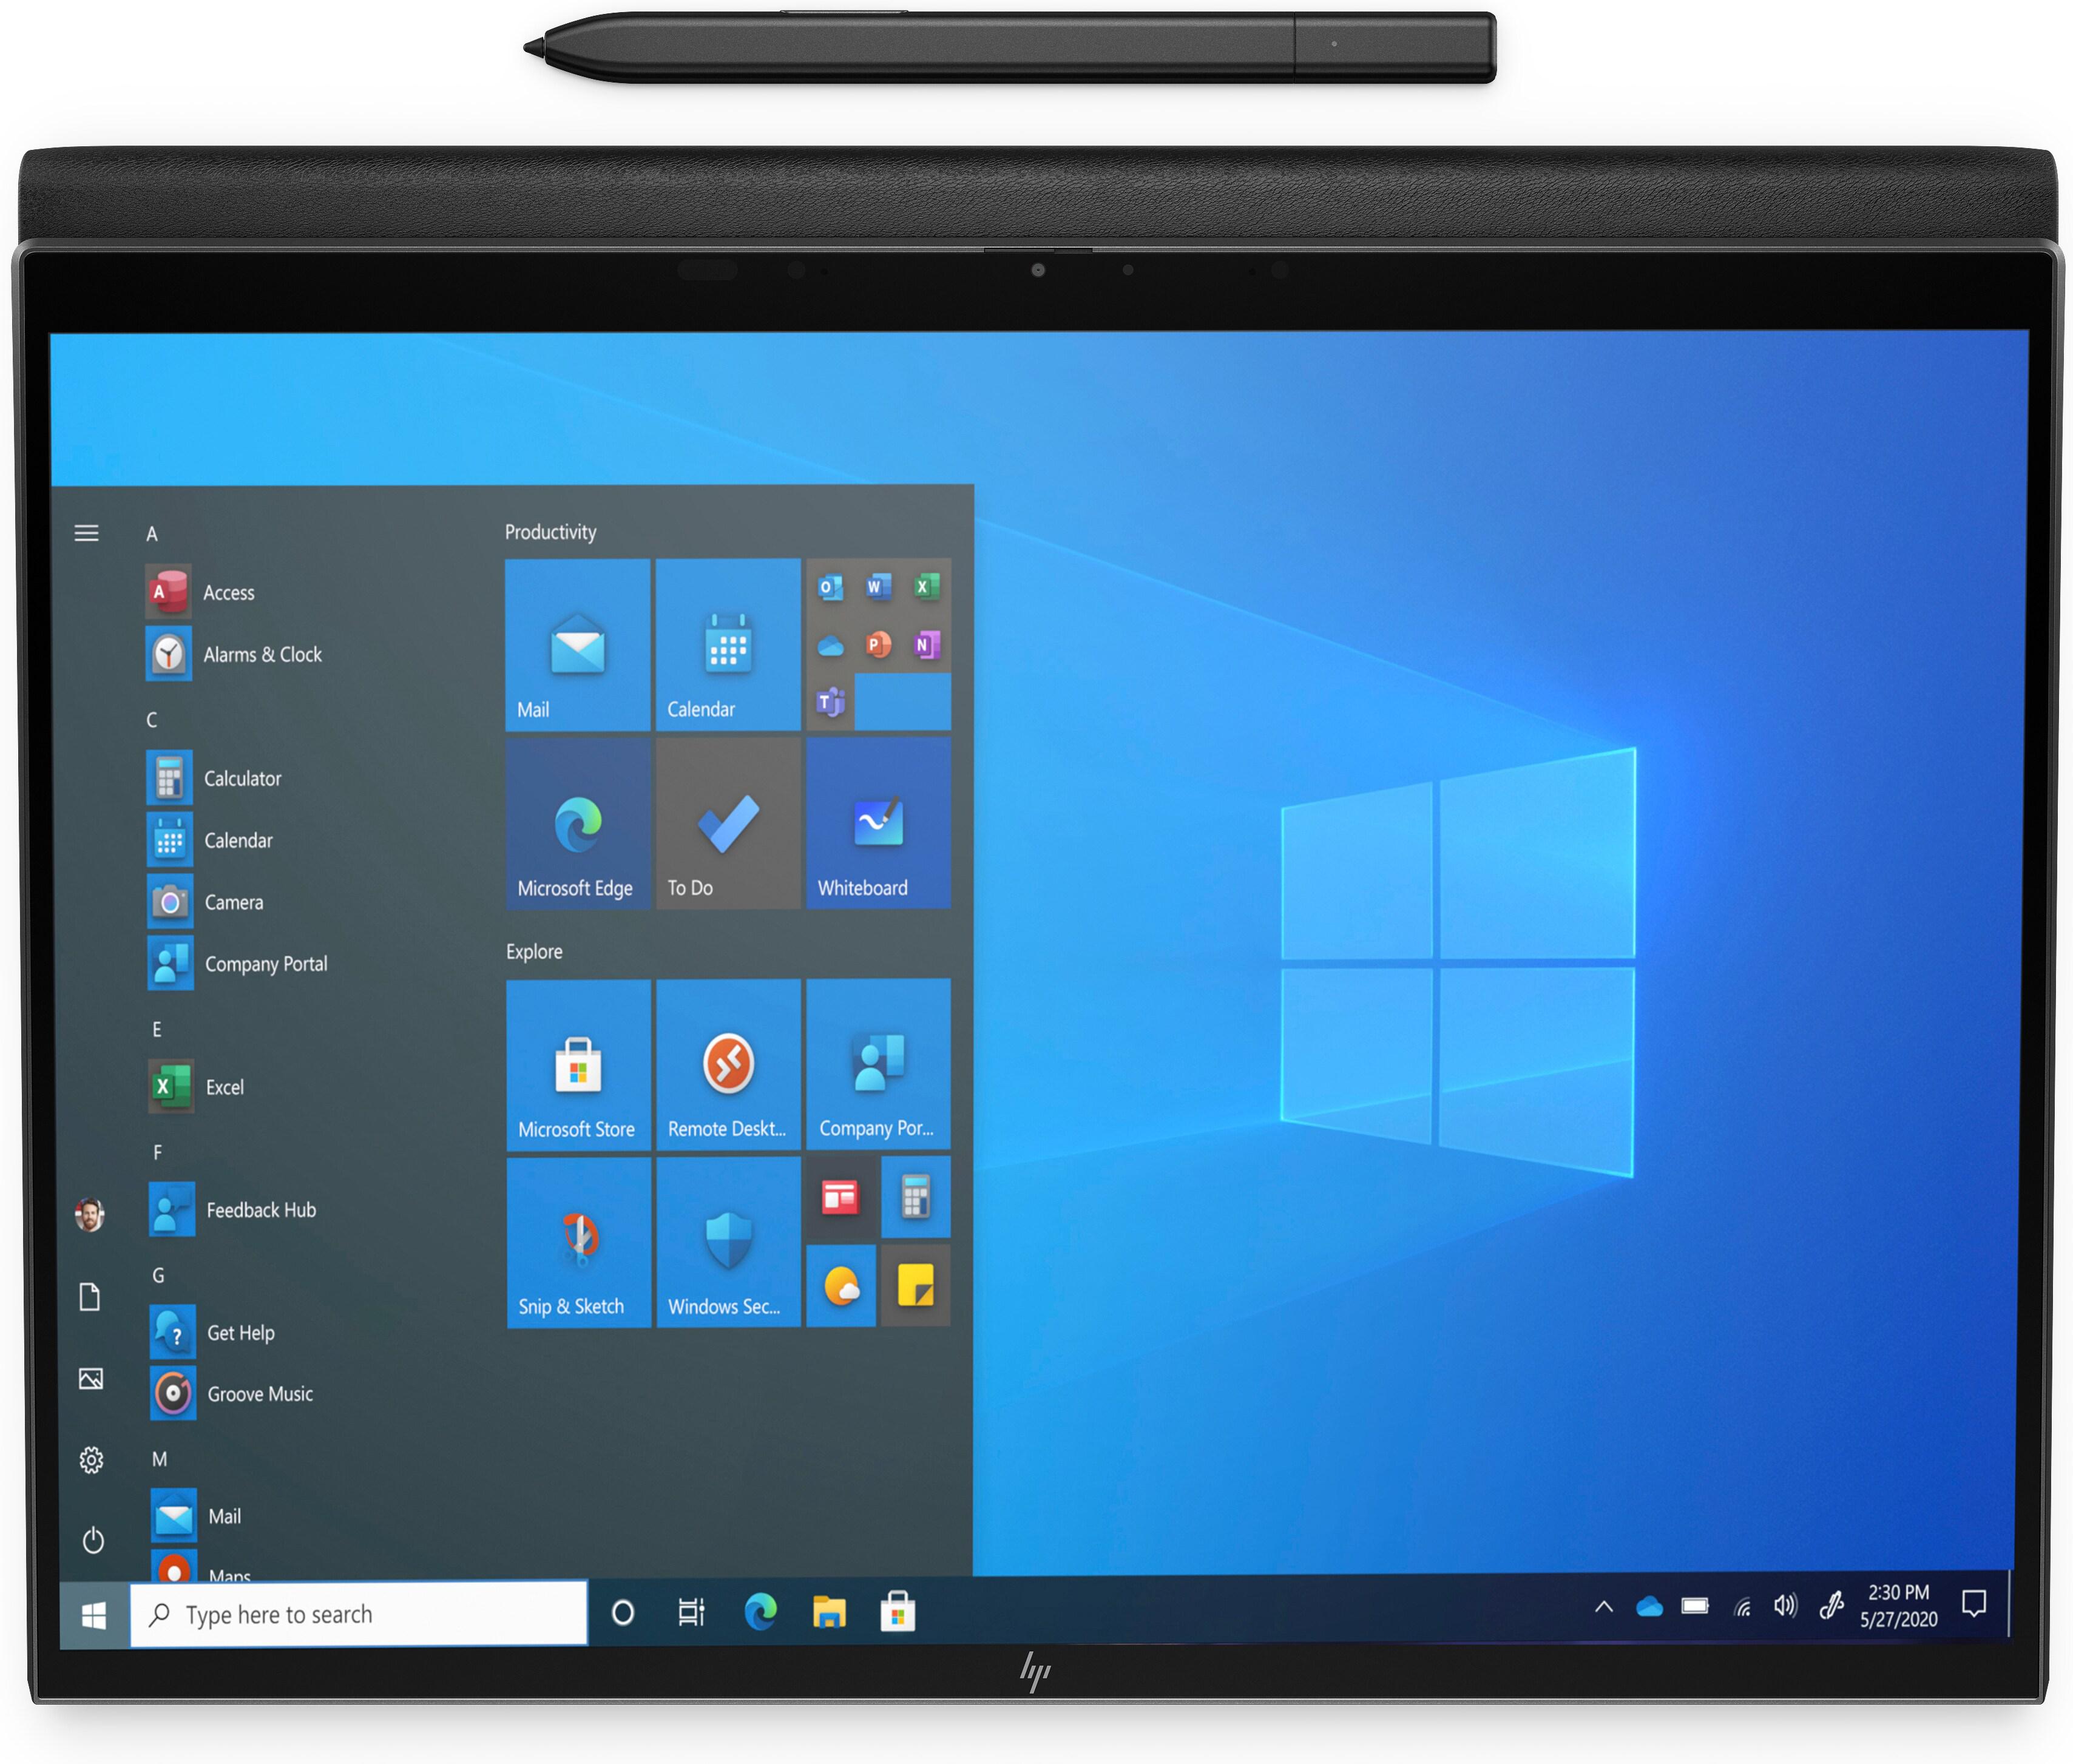The image size is (2073, 1764).
Task: Open Groove Music from the app list
Action: [x=259, y=1393]
